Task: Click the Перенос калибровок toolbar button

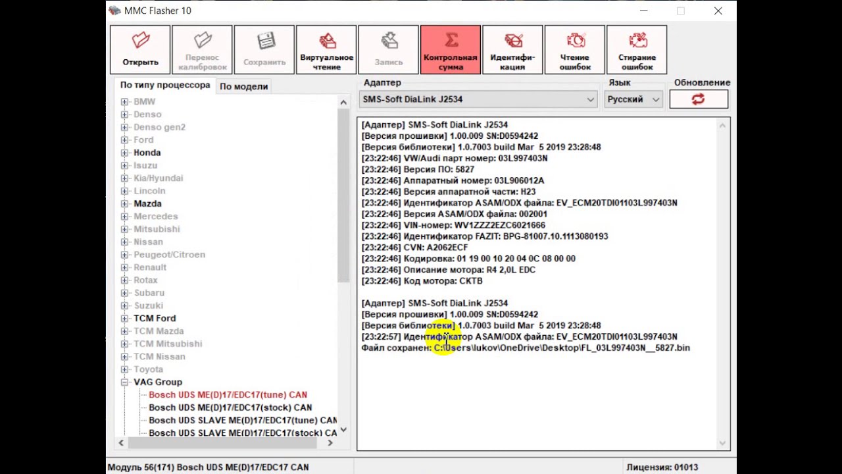Action: point(202,50)
